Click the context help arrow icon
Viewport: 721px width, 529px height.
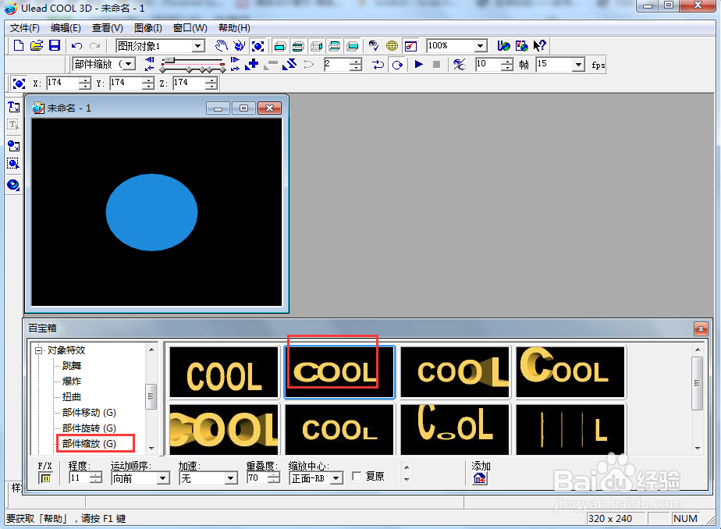539,45
